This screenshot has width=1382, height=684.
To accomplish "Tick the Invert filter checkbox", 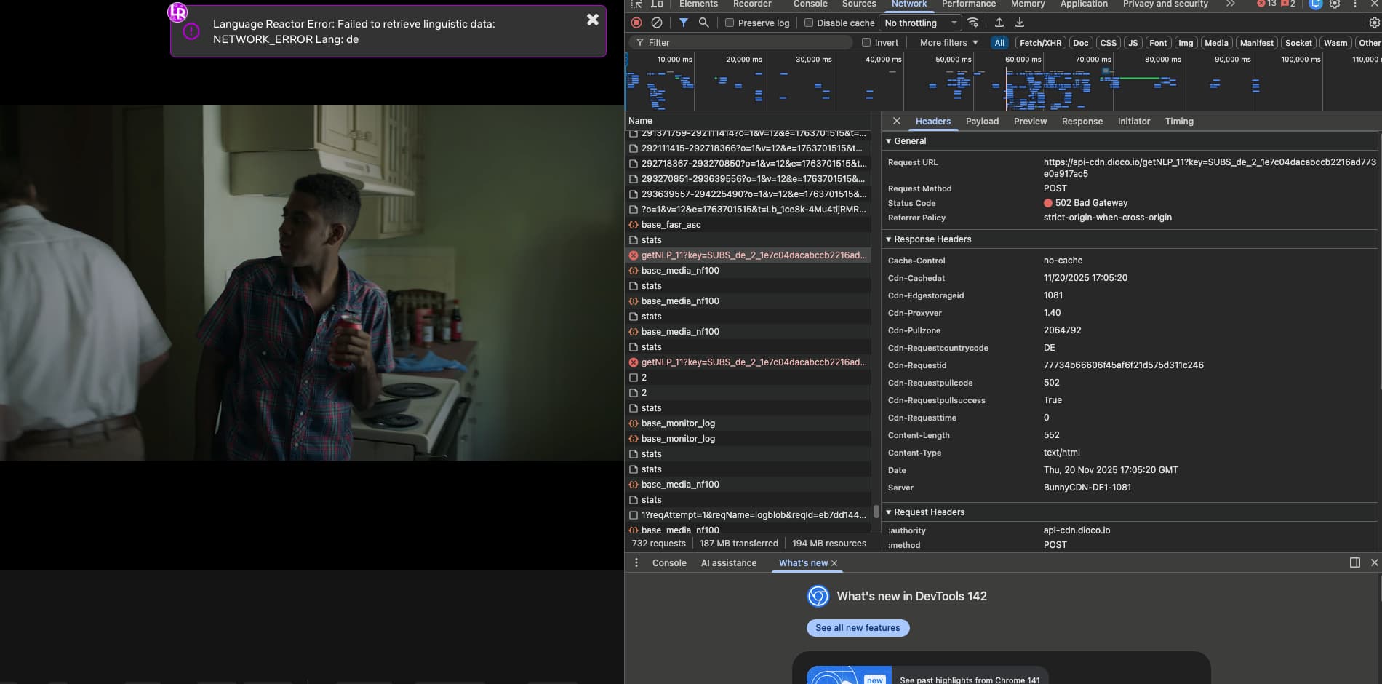I will pos(866,43).
